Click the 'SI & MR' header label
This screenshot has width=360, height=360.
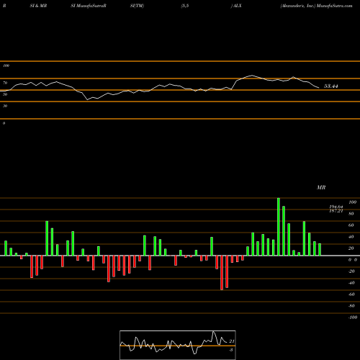click(x=38, y=6)
